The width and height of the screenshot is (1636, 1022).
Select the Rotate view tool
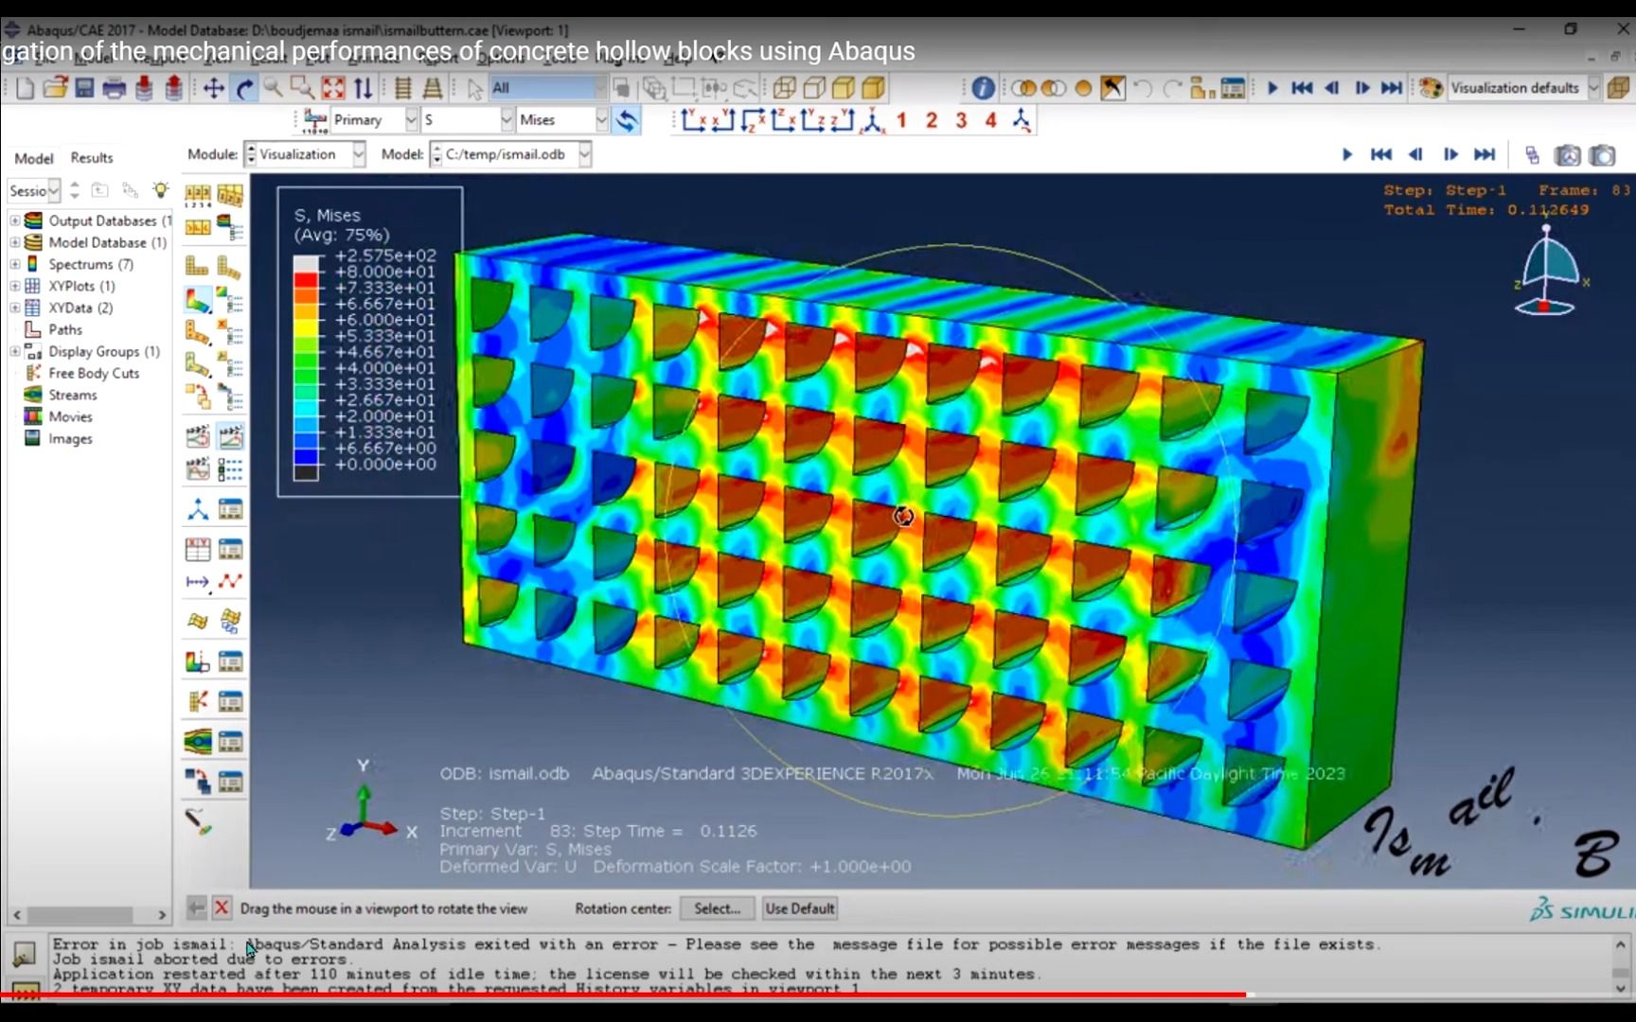pyautogui.click(x=244, y=89)
